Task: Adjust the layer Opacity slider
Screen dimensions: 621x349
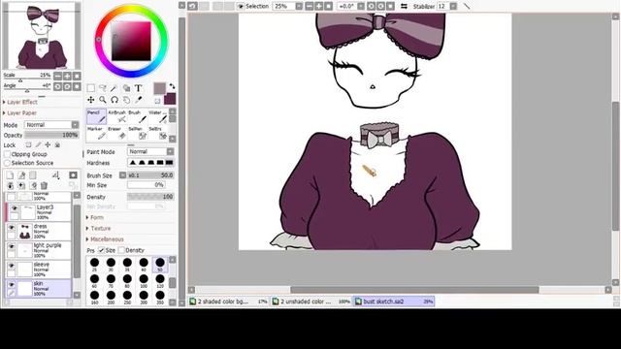Action: (x=51, y=135)
